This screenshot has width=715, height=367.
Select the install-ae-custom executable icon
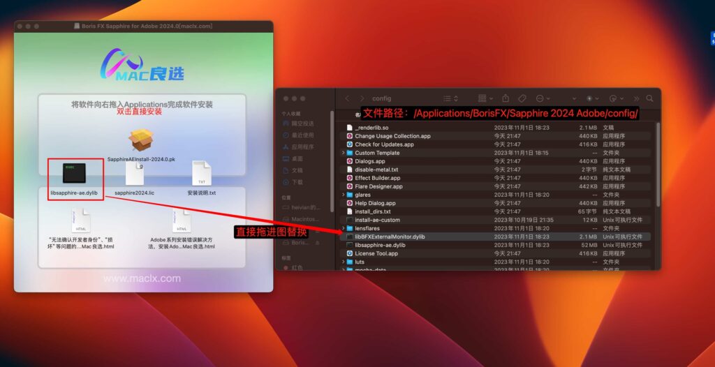350,220
